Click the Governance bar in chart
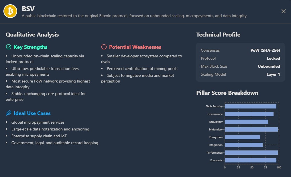 (249, 114)
